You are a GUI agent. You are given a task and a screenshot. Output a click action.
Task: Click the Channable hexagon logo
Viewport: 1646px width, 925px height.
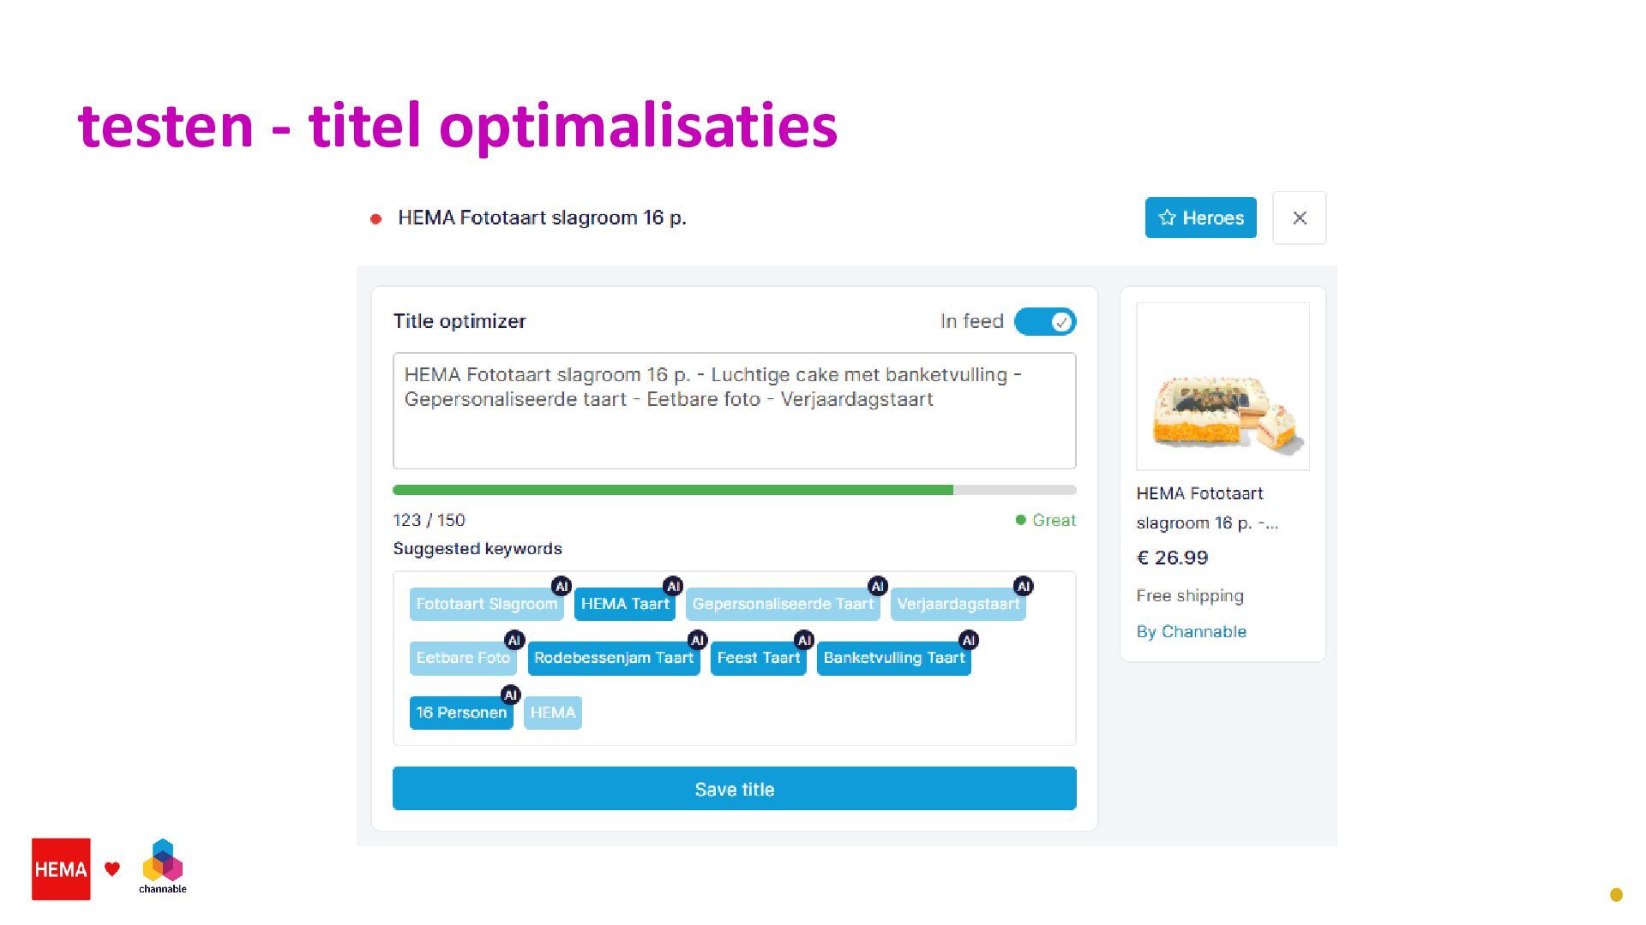point(163,863)
